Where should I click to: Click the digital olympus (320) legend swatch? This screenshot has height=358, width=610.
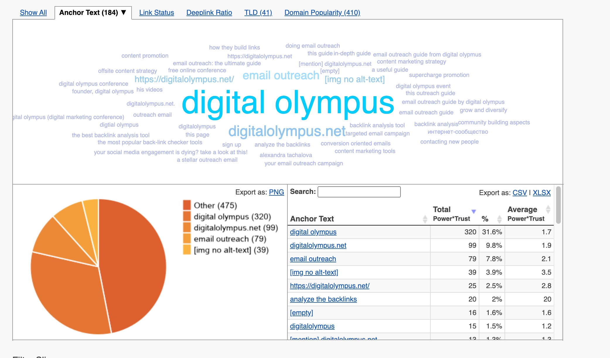coord(187,216)
